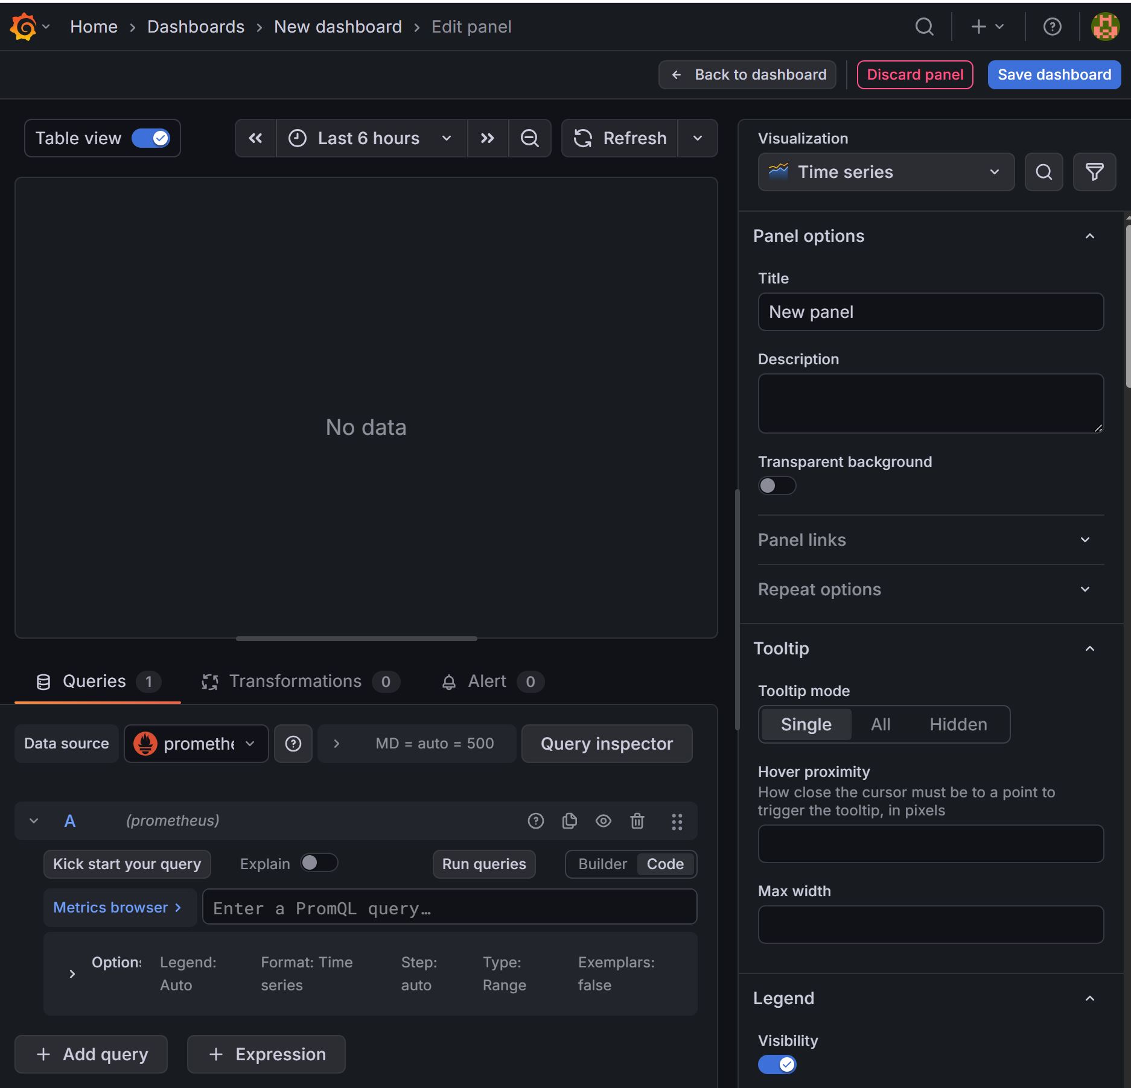Toggle the Explain switch on
Viewport: 1131px width, 1088px height.
coord(319,863)
